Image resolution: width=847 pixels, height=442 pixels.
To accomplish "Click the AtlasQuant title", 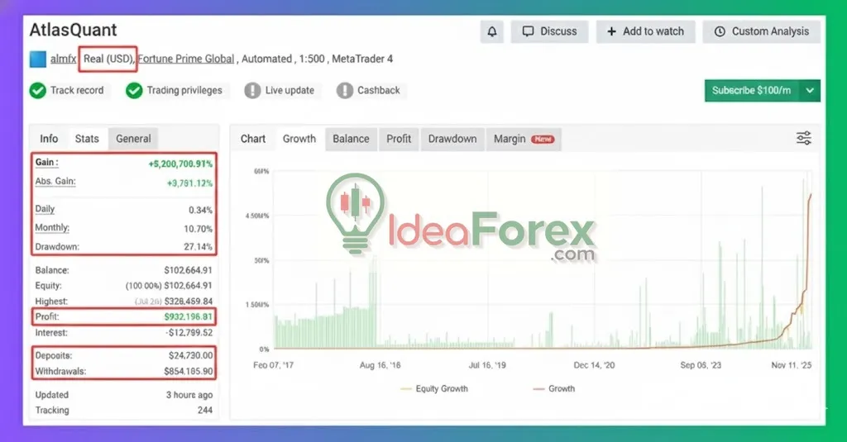I will 73,30.
